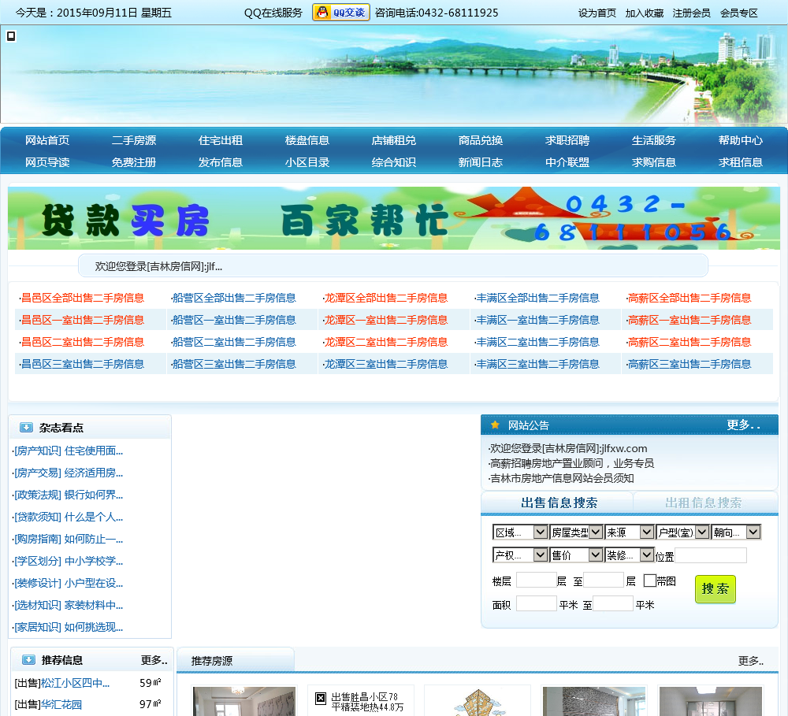Image resolution: width=788 pixels, height=716 pixels.
Task: Open 吉林市房地产信息网站会员须知 announcement
Action: 561,478
